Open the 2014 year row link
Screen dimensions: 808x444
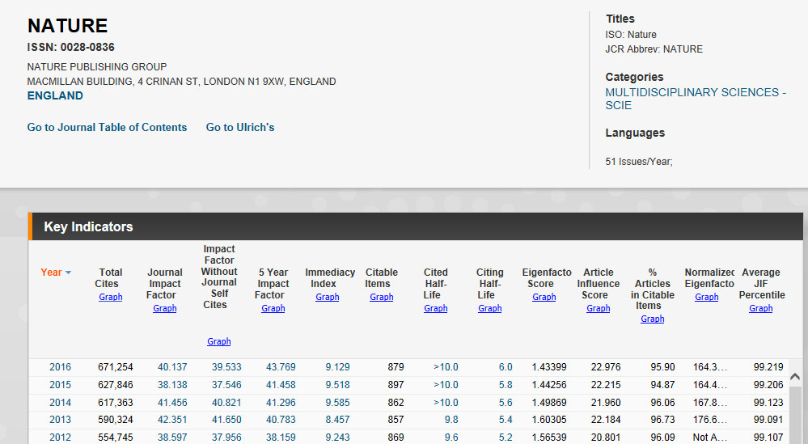(61, 403)
